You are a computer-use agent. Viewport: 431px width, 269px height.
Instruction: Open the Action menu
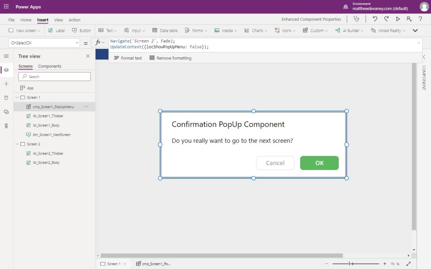coord(74,20)
